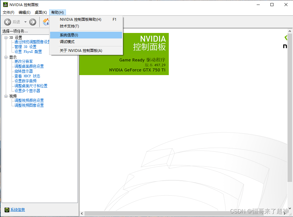The width and height of the screenshot is (293, 217).
Task: Minimize the NVIDIA 控制面板 window
Action: pos(258,5)
